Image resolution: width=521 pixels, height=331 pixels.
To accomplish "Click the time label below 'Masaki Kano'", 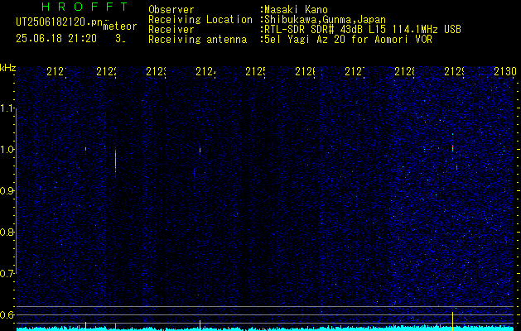I will [x=306, y=71].
